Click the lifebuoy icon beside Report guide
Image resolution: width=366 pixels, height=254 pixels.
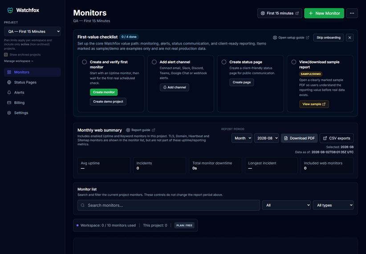tap(128, 130)
